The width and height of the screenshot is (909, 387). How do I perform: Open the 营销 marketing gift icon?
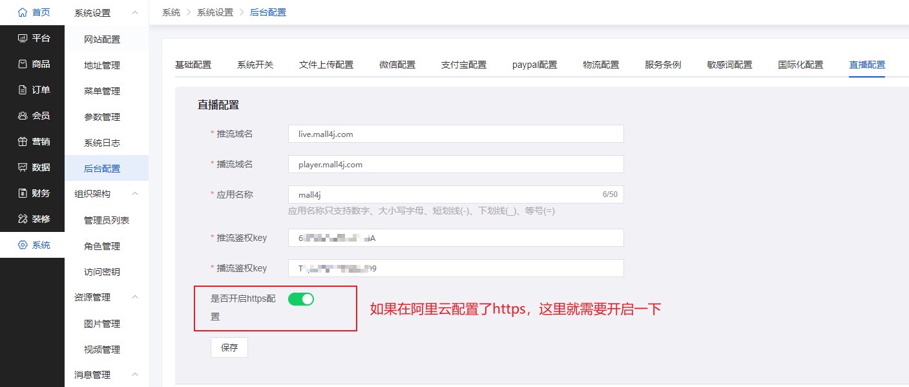(x=23, y=141)
